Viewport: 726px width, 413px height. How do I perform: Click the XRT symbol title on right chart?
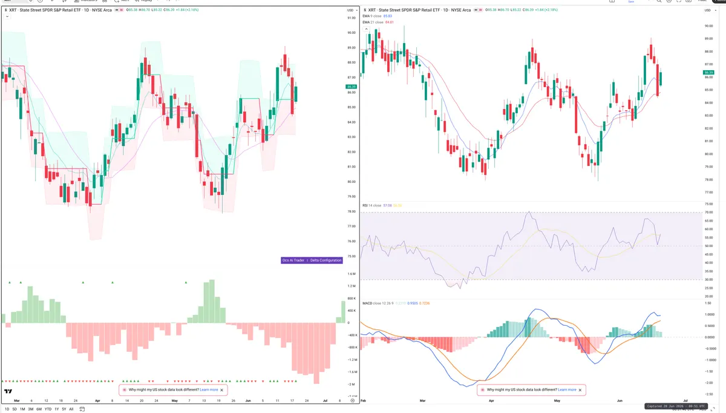pyautogui.click(x=419, y=10)
